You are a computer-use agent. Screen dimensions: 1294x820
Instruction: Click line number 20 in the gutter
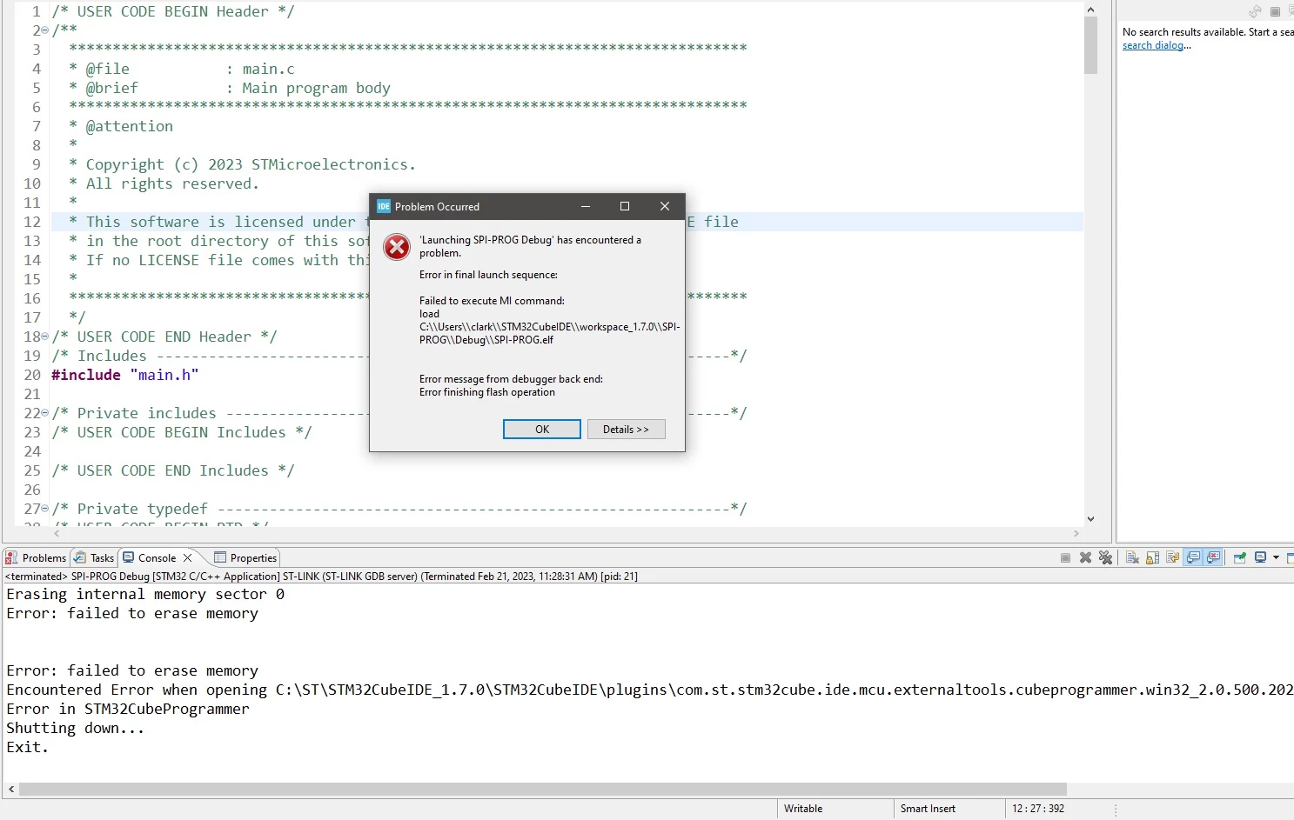coord(32,375)
